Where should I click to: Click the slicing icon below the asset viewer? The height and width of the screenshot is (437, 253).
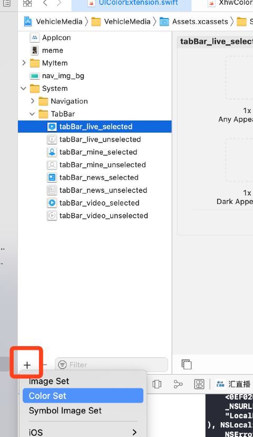[x=186, y=364]
